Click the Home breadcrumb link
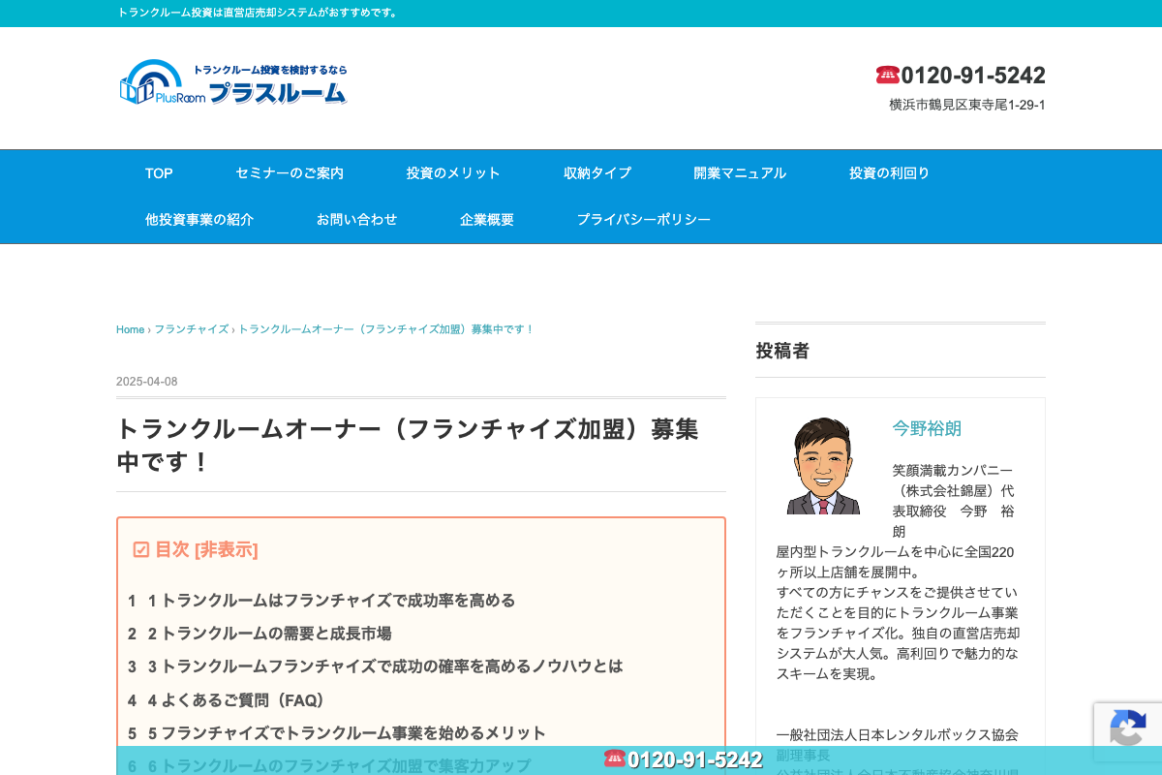The image size is (1162, 775). click(130, 329)
